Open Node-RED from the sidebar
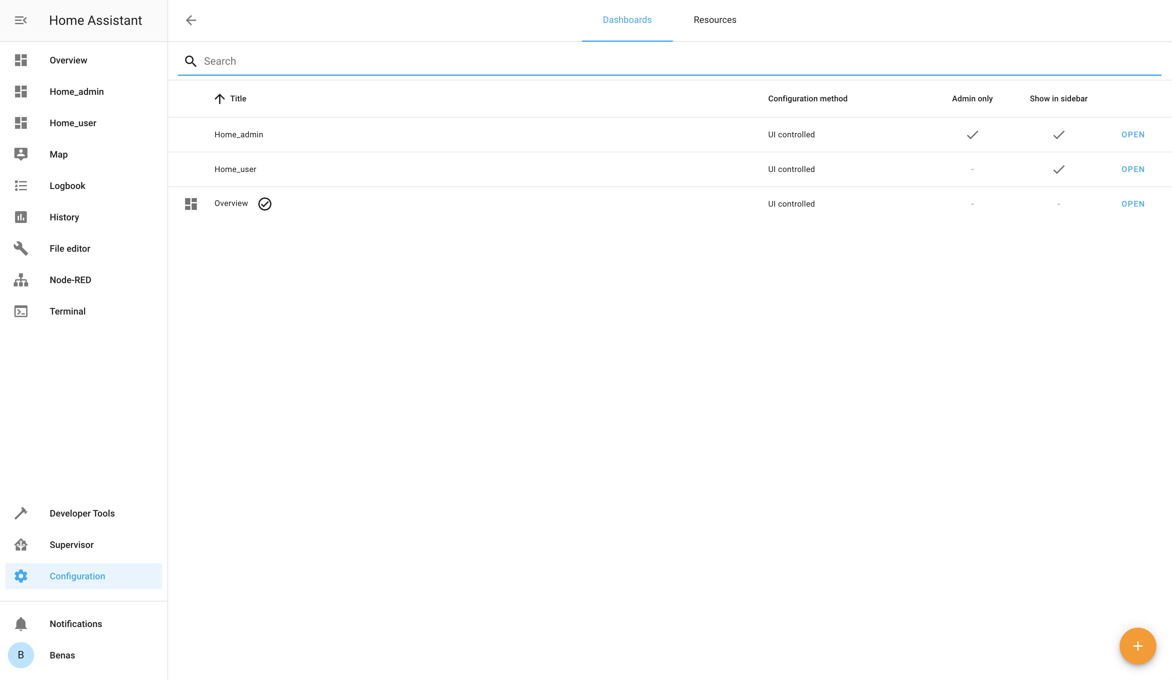This screenshot has width=1172, height=680. (x=70, y=280)
